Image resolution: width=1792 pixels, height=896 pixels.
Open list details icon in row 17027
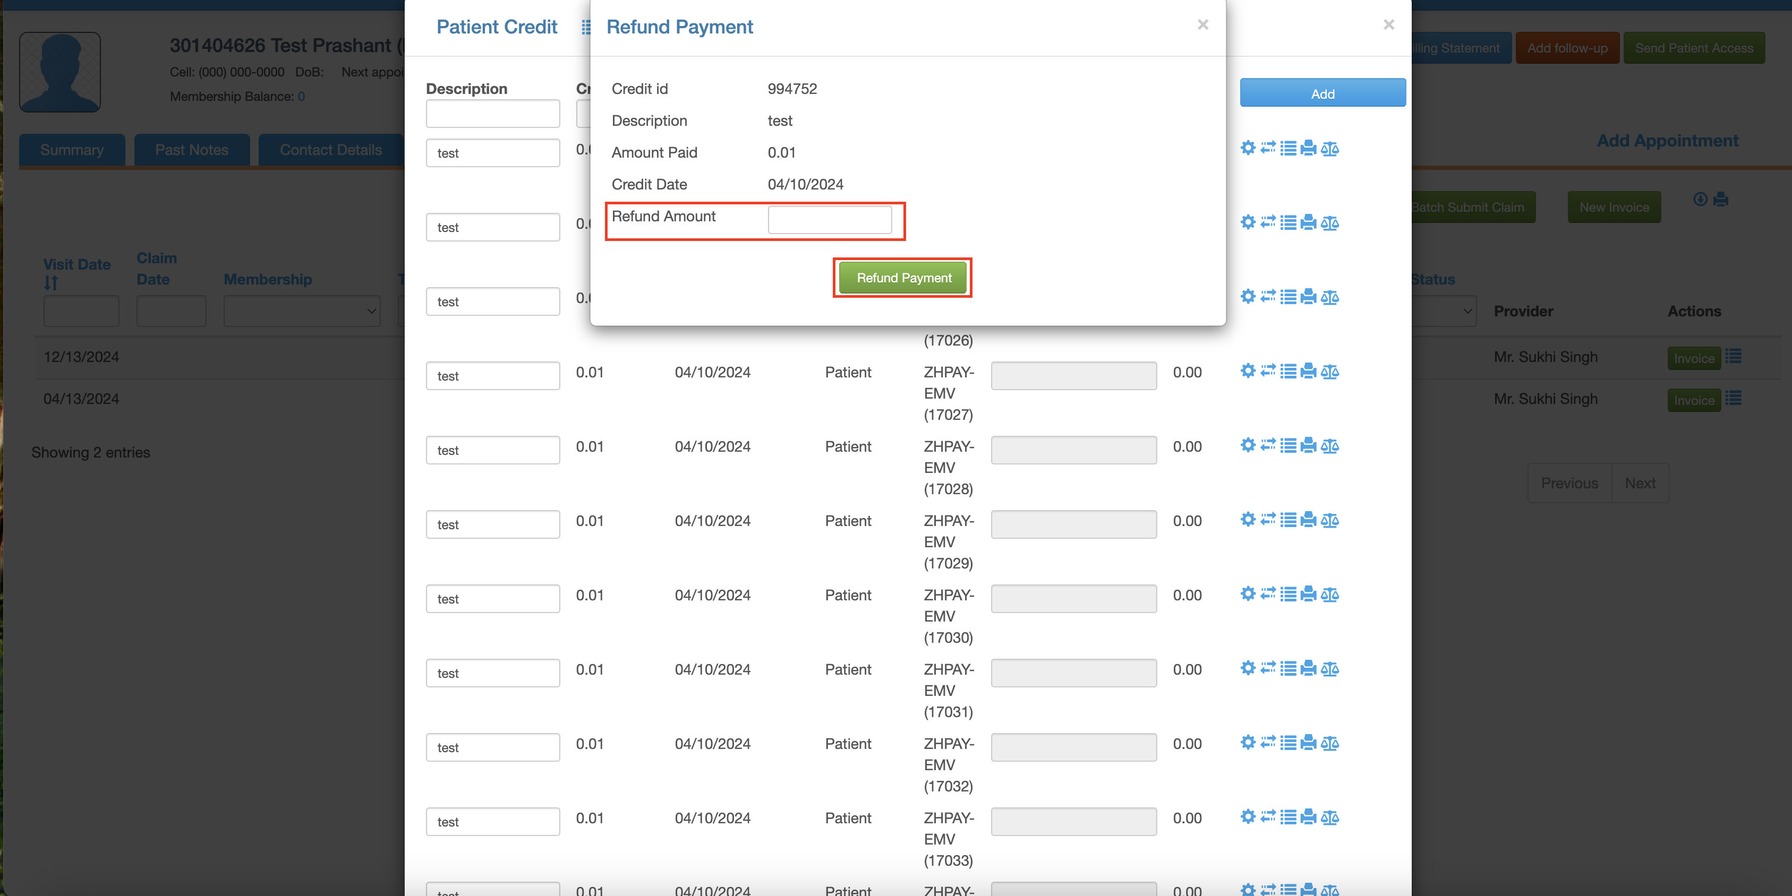(x=1288, y=371)
